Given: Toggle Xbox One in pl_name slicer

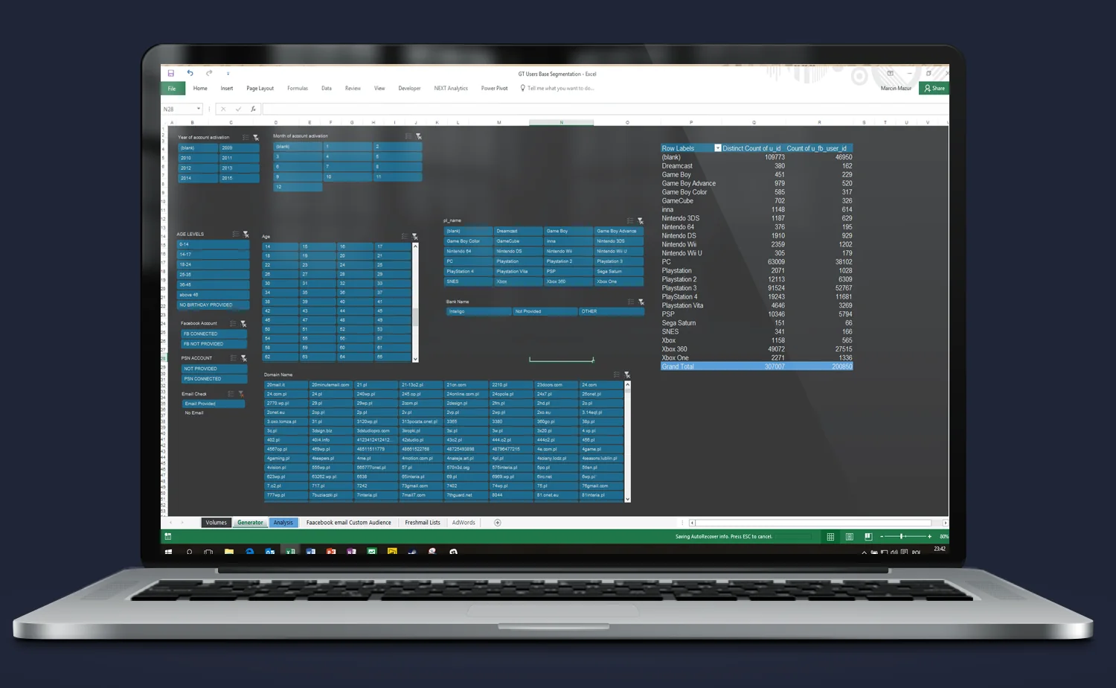Looking at the screenshot, I should (x=619, y=281).
